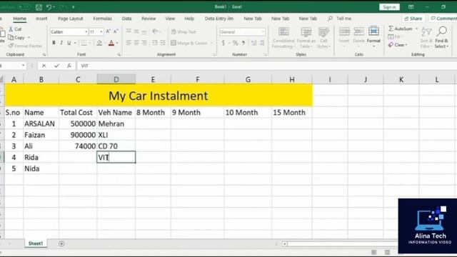Open the Format cells menu

373,38
